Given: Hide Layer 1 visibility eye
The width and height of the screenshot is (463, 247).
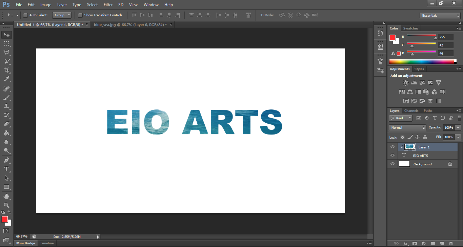Looking at the screenshot, I should click(392, 147).
